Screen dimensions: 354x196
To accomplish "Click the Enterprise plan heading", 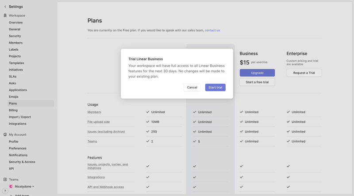I will pos(296,53).
